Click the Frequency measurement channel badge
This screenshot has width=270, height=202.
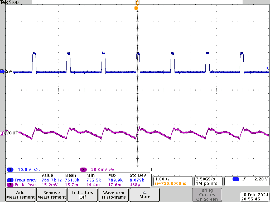(x=10, y=180)
